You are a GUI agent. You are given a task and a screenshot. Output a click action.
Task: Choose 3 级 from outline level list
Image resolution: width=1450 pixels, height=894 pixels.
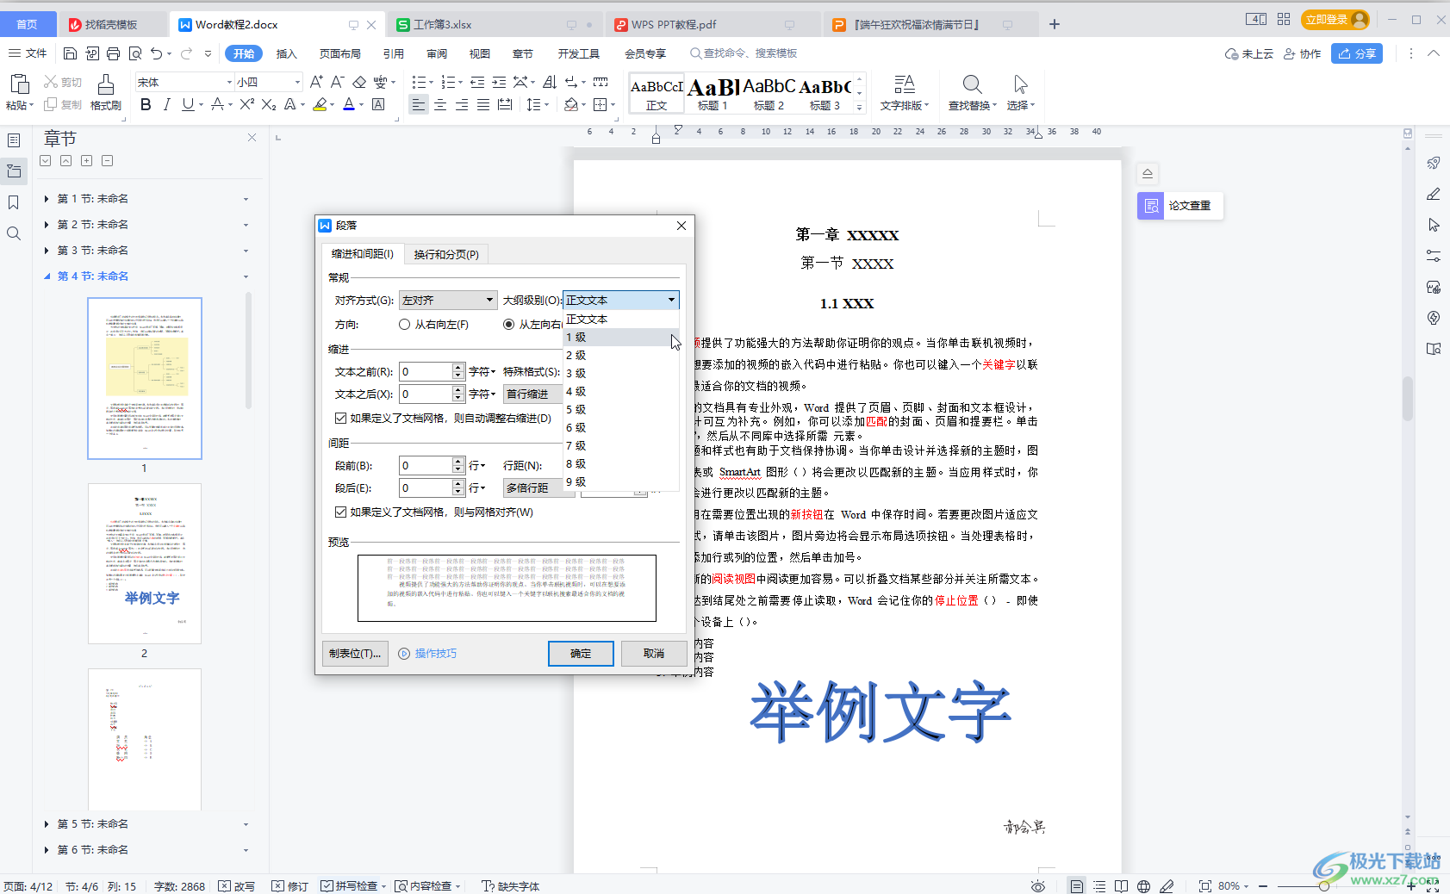[x=621, y=373]
